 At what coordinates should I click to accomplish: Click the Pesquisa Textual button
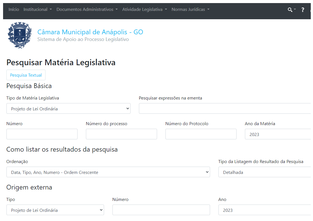tap(26, 75)
